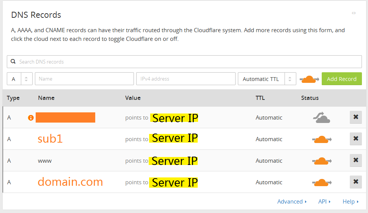Toggle the Cloudflare cloud for sub1
Viewport: 368px width, 213px height.
tap(321, 139)
